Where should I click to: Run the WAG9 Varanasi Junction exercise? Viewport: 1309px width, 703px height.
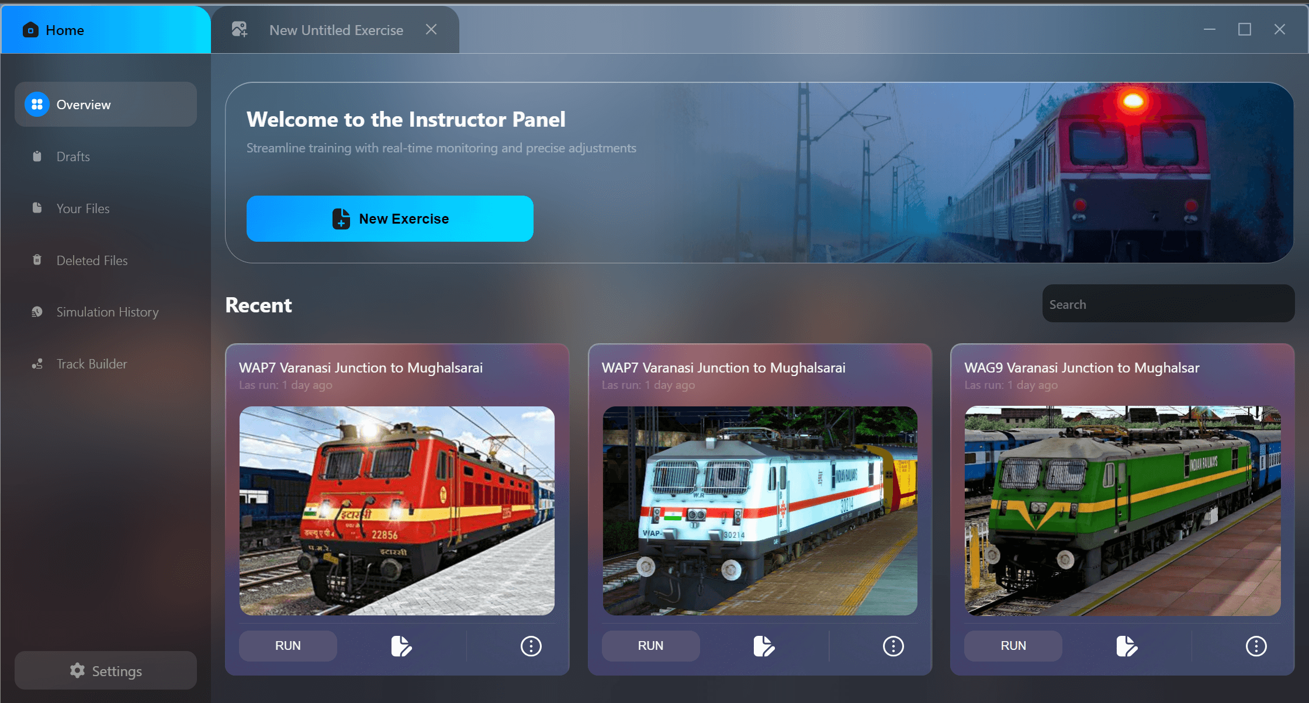tap(1013, 646)
